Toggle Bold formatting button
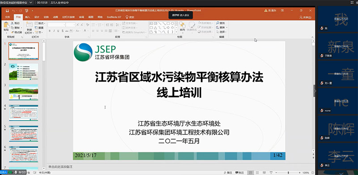 point(50,31)
